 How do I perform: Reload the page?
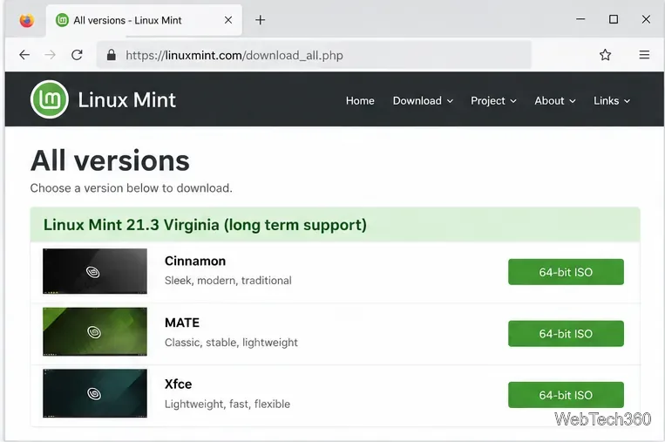(77, 55)
